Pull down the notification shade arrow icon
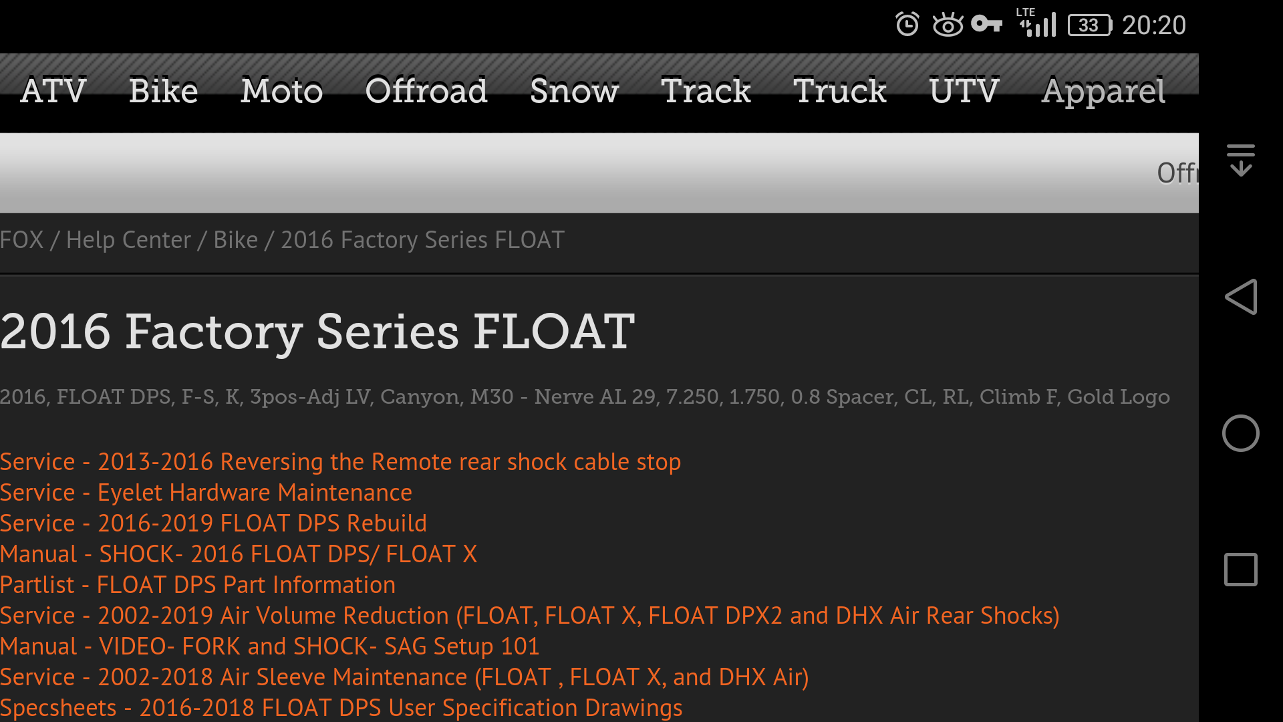 [1241, 160]
